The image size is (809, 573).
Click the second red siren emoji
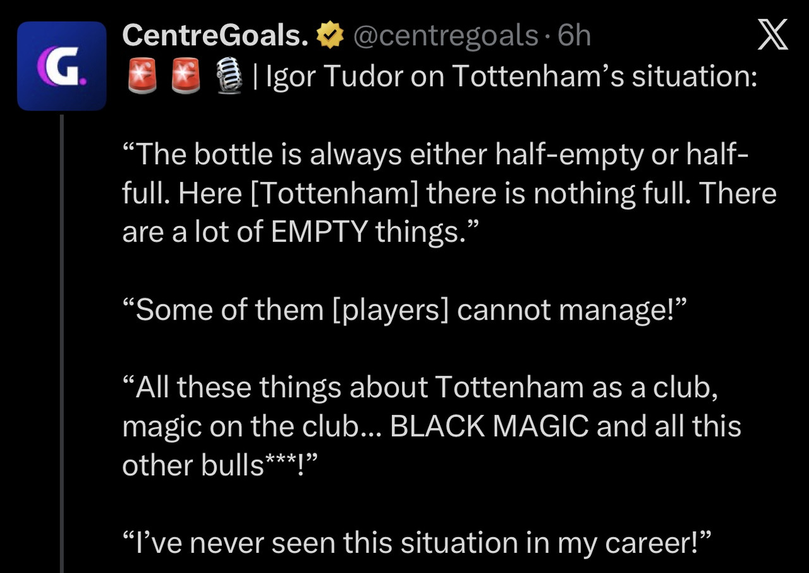pos(185,77)
